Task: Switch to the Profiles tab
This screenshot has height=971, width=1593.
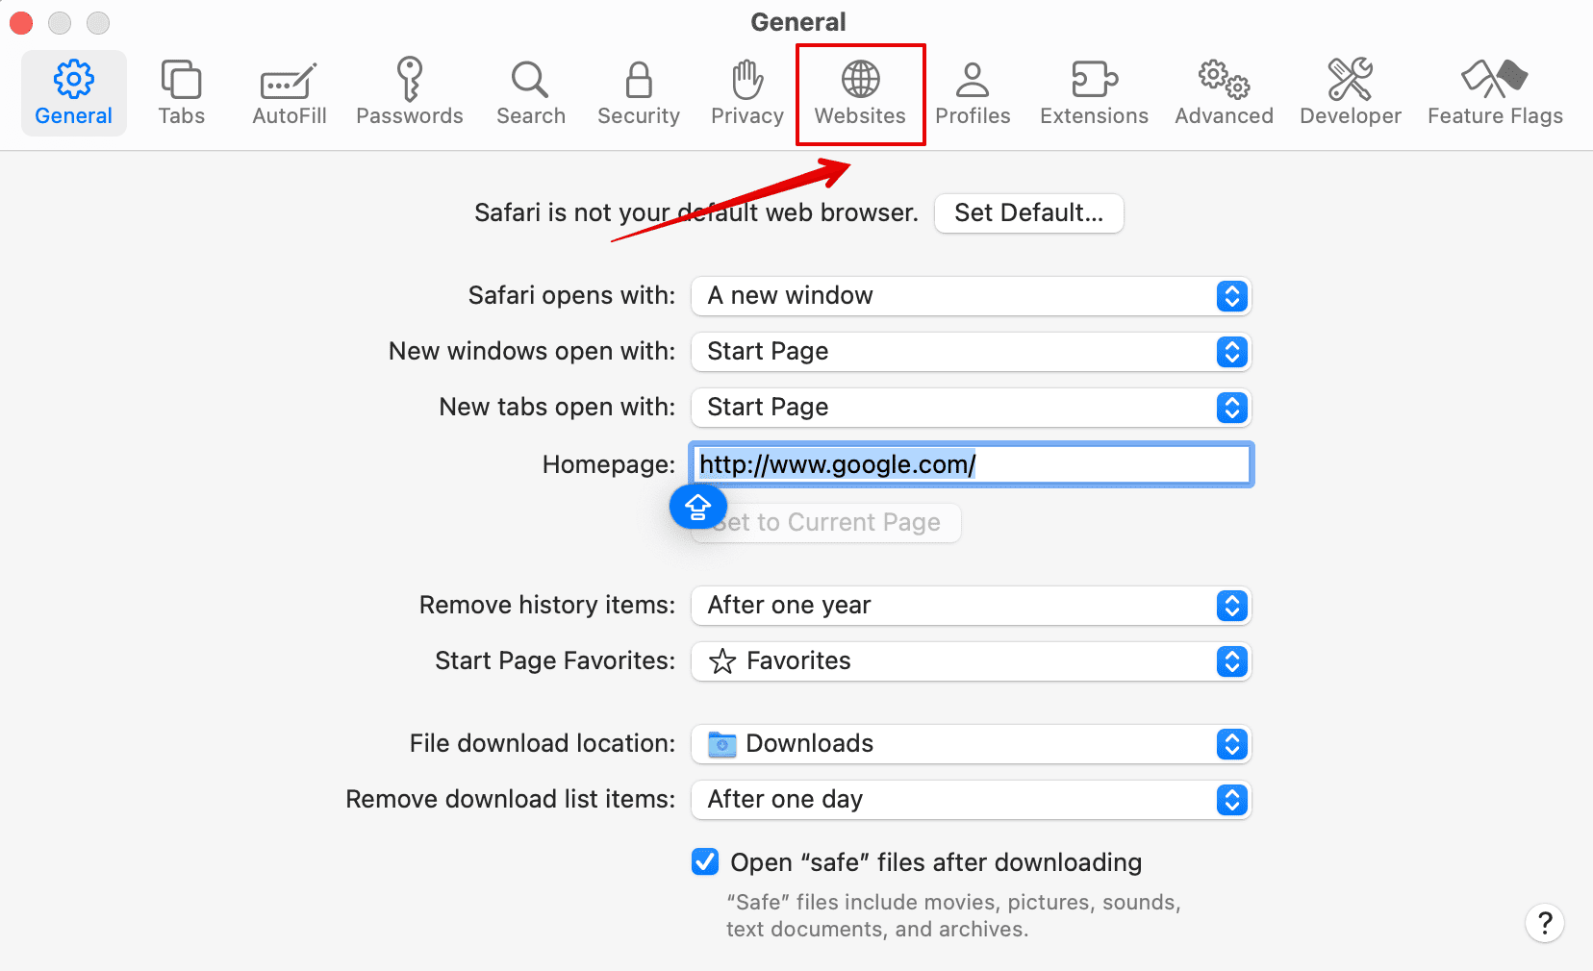Action: [x=973, y=93]
